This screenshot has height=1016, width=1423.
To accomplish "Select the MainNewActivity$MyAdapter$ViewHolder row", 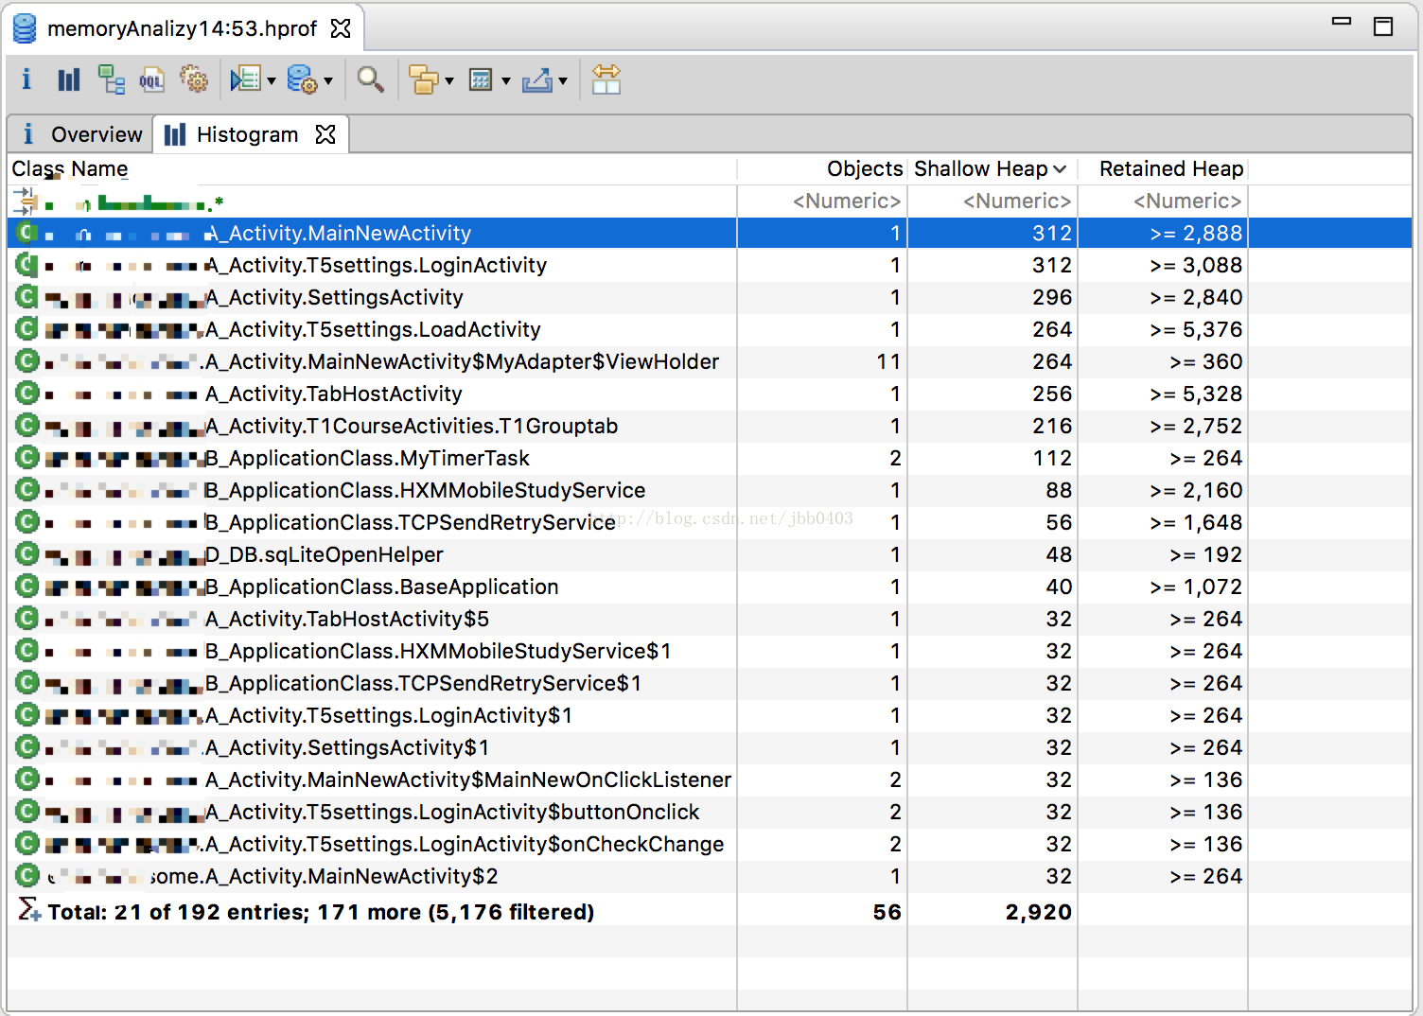I will click(710, 362).
